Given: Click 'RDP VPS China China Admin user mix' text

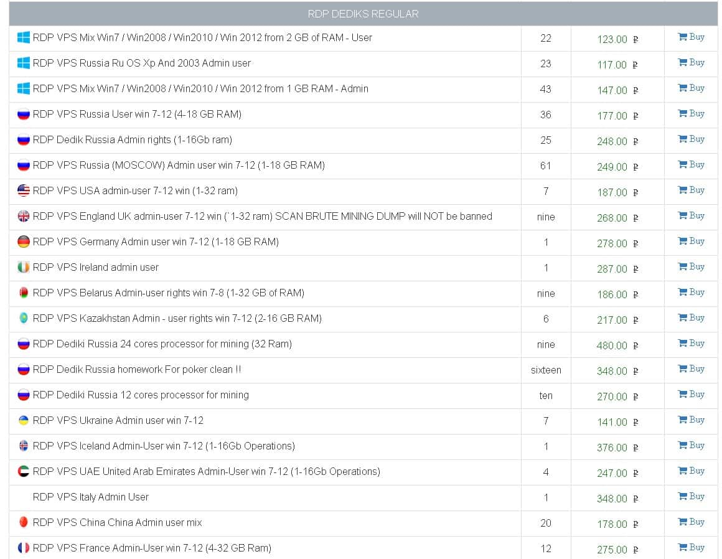Looking at the screenshot, I should point(118,523).
